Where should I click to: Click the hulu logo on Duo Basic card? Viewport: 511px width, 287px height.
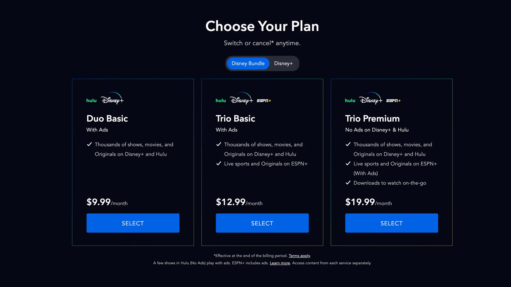coord(91,100)
